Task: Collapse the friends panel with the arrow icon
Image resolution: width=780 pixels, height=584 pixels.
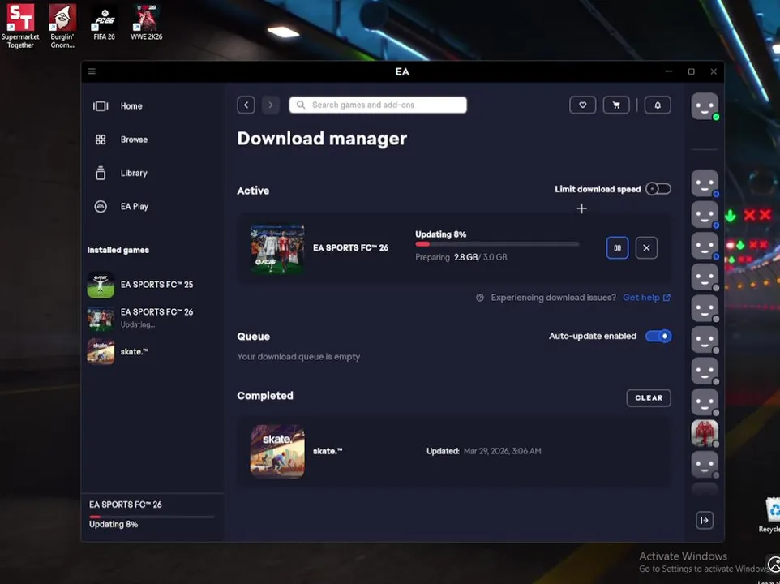Action: pyautogui.click(x=705, y=520)
